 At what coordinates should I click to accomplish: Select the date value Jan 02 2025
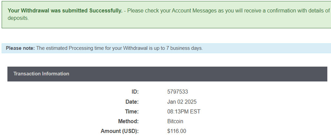[x=182, y=102]
